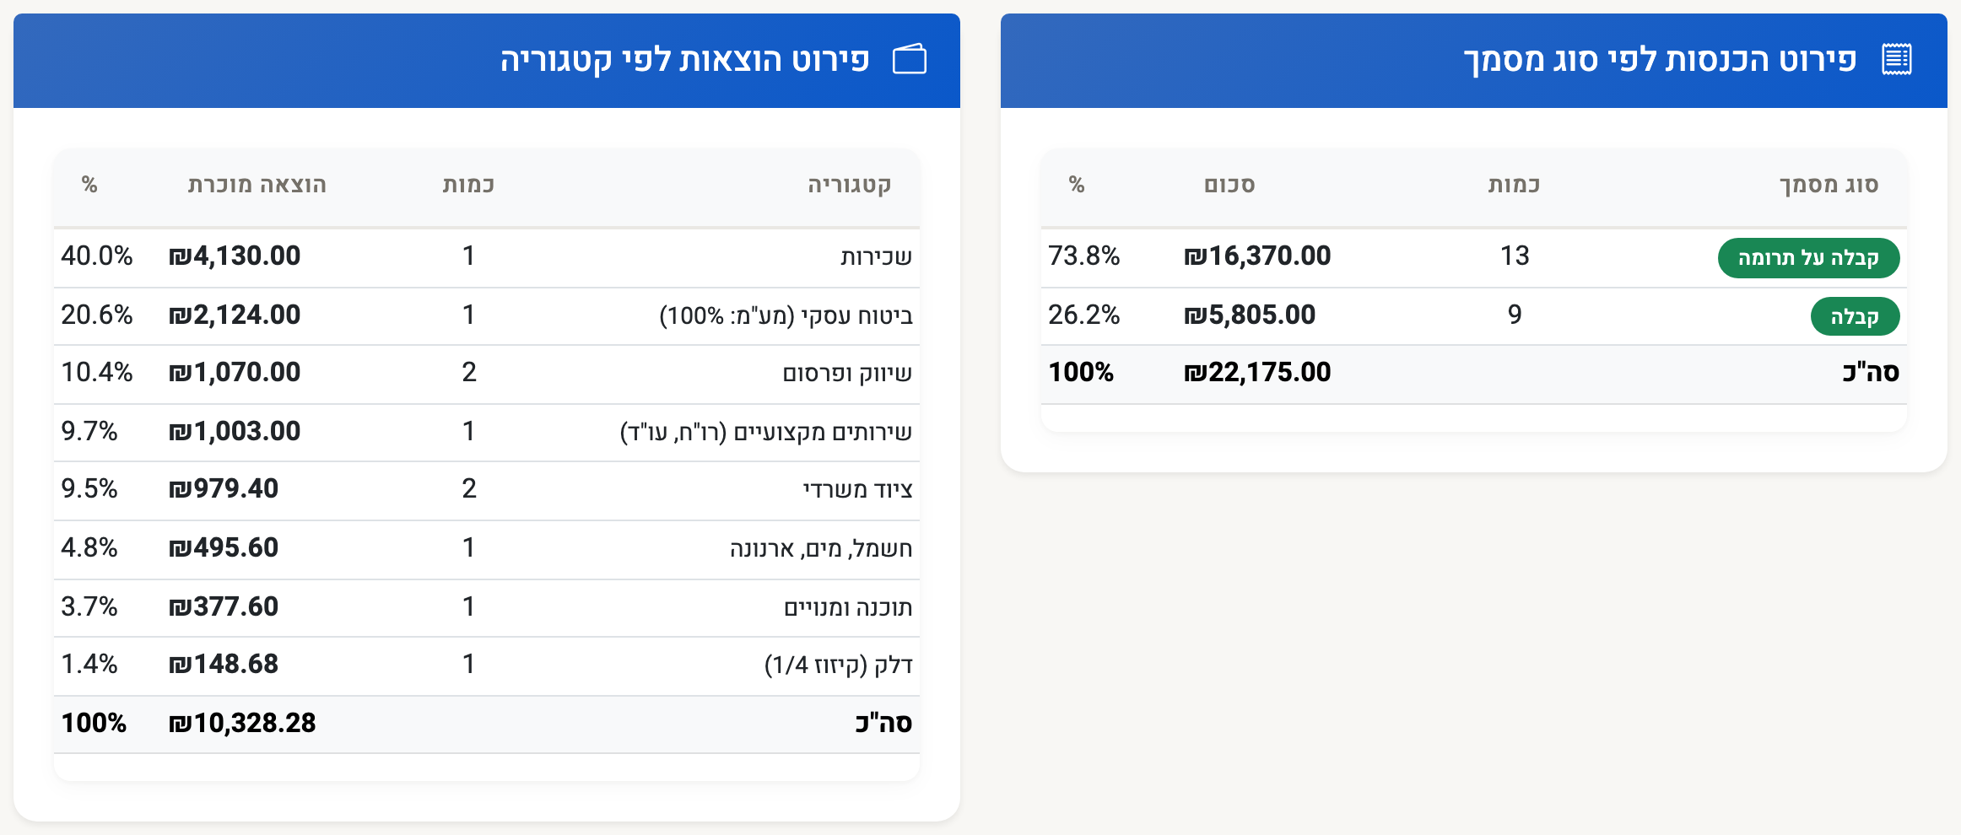Screen dimensions: 1961x835
Task: Select the green 'קבלה' badge
Action: 1855,317
